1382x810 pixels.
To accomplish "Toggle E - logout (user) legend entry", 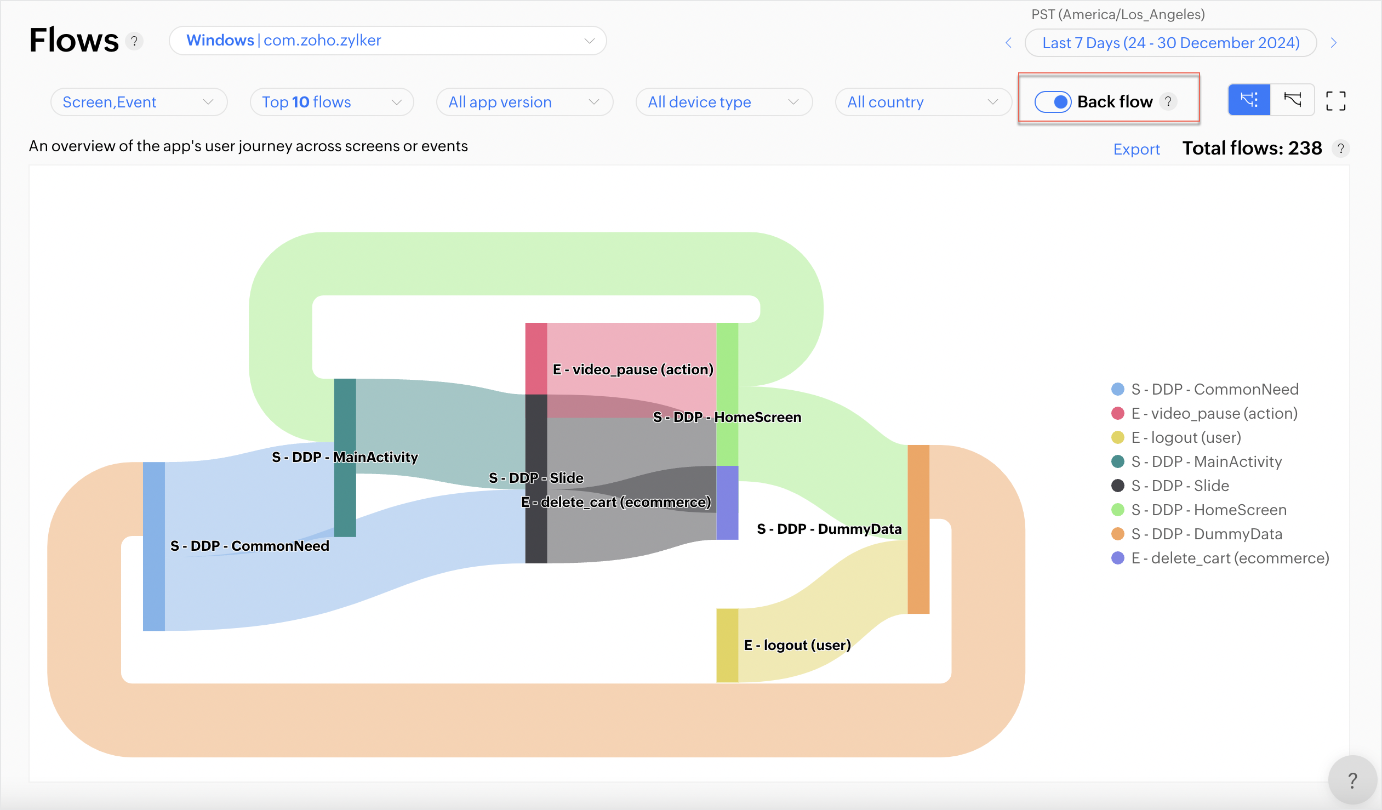I will (1186, 438).
